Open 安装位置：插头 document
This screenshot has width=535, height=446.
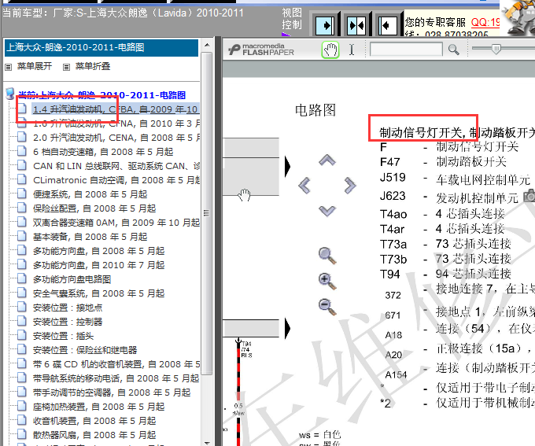point(63,336)
